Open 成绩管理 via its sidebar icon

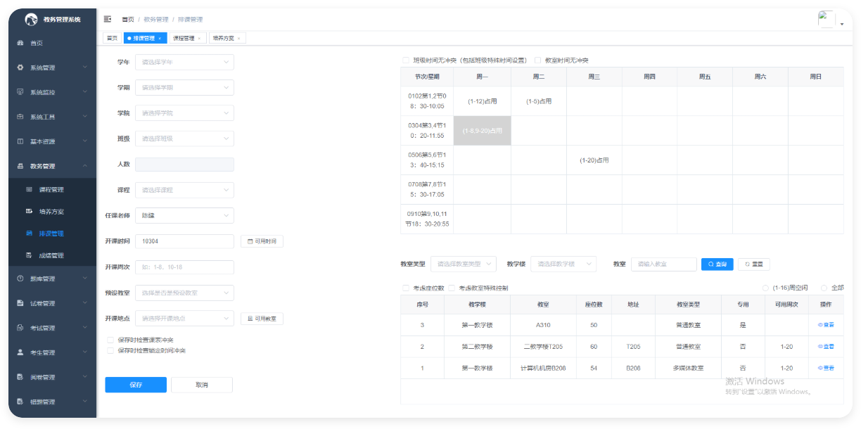[x=29, y=255]
